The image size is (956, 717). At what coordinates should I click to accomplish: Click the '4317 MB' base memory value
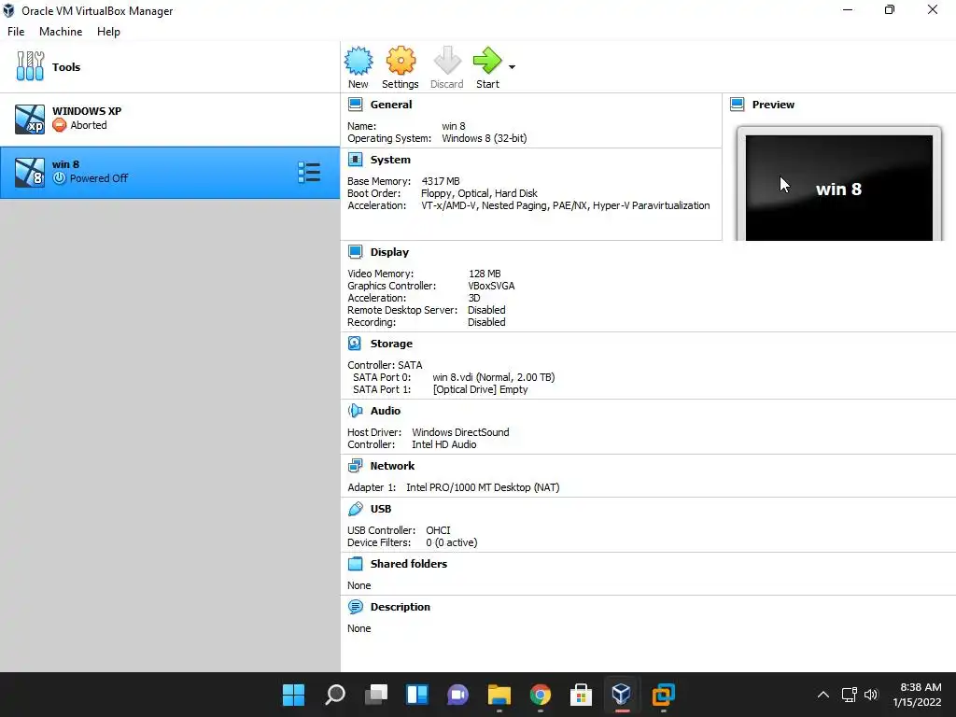pyautogui.click(x=441, y=181)
